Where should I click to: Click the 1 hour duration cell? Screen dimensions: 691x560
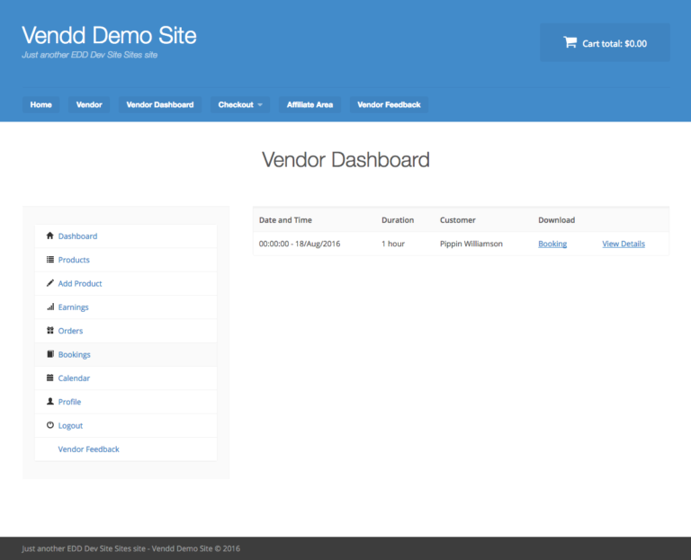coord(393,244)
